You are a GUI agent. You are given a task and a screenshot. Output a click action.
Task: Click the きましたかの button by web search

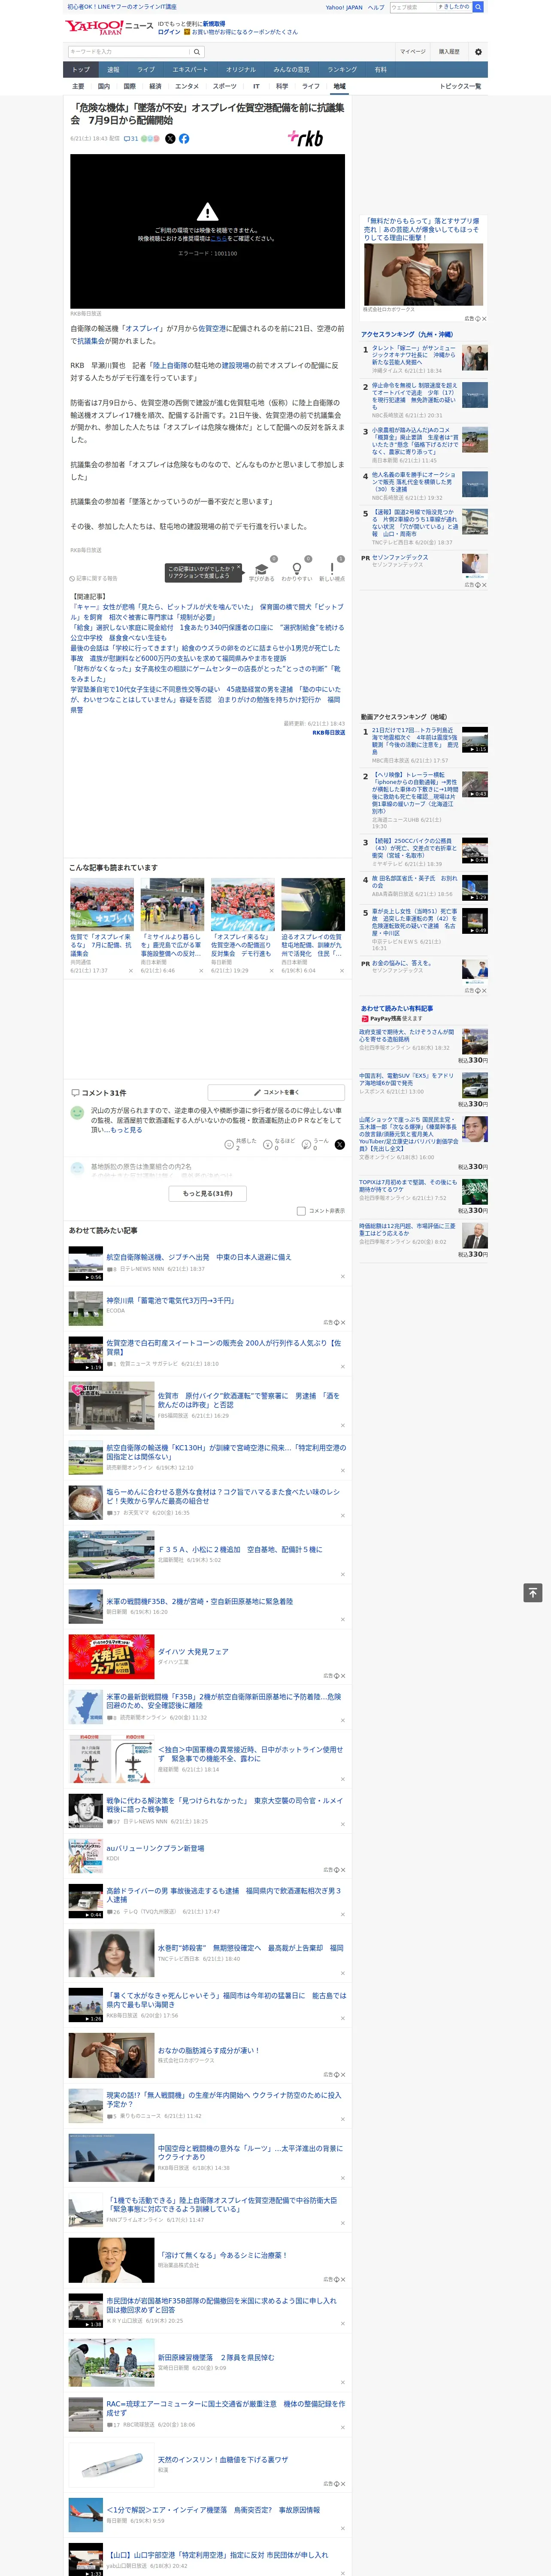[x=454, y=7]
